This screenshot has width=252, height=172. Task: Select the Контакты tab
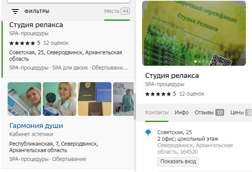pyautogui.click(x=157, y=112)
